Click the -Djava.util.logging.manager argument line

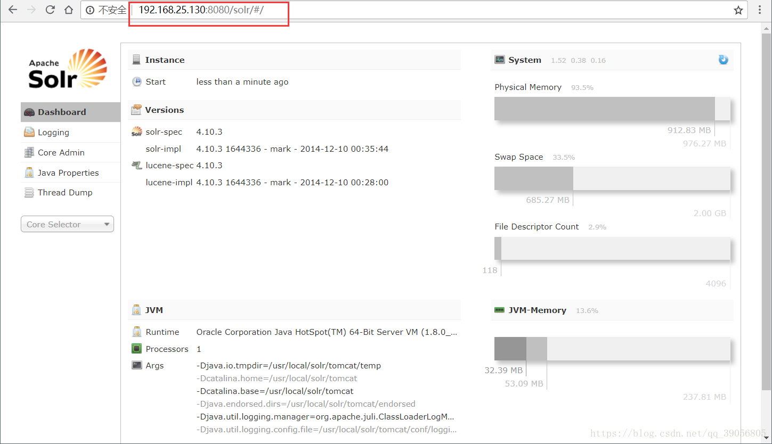[325, 416]
